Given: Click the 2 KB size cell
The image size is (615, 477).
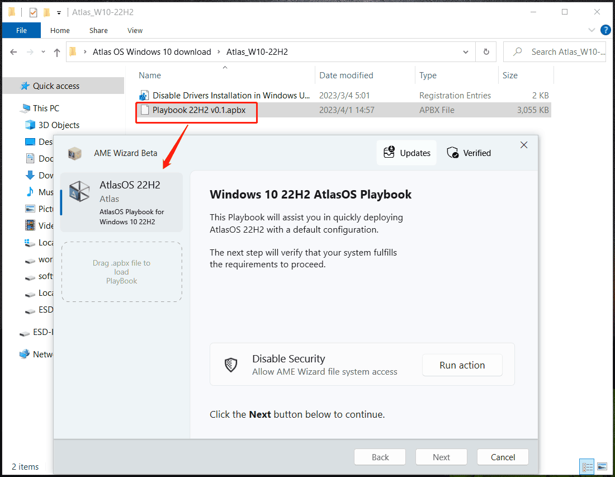Looking at the screenshot, I should [541, 95].
